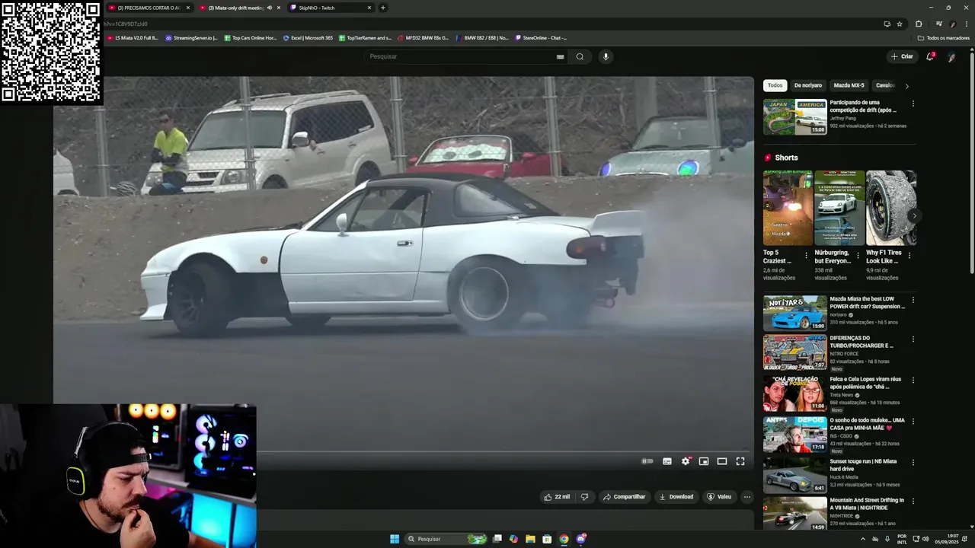Dislike the video
975x548 pixels.
click(x=584, y=497)
